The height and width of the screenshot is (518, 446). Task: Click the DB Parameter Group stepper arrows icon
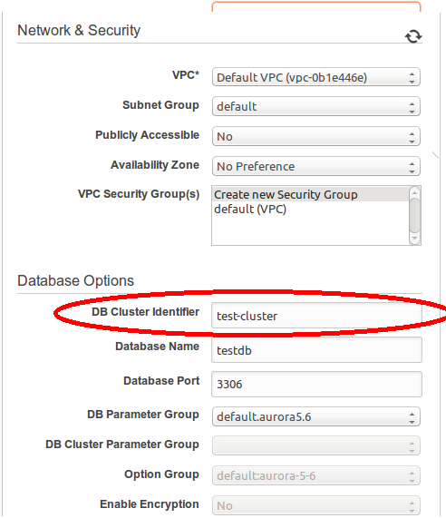(x=412, y=417)
